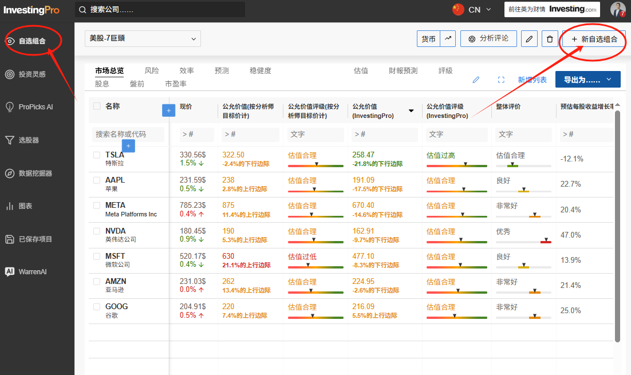
Task: Switch to the 估值 tab
Action: [x=361, y=71]
